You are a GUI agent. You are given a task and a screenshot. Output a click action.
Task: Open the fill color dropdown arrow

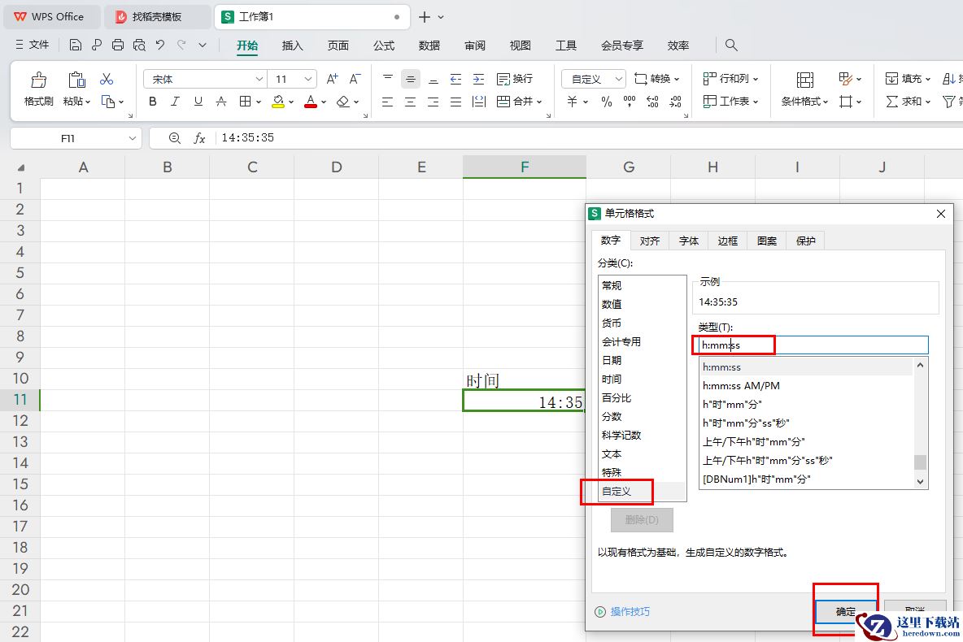click(x=291, y=102)
